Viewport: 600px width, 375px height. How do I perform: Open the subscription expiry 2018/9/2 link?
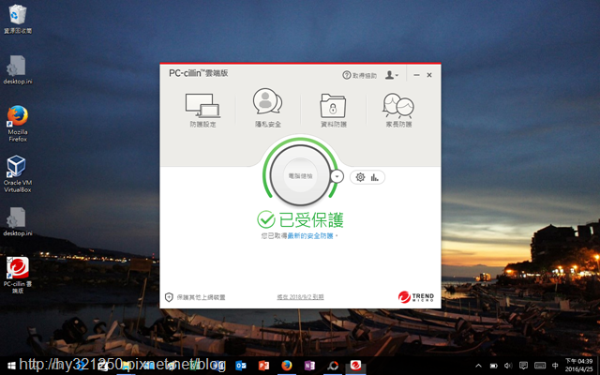click(300, 297)
